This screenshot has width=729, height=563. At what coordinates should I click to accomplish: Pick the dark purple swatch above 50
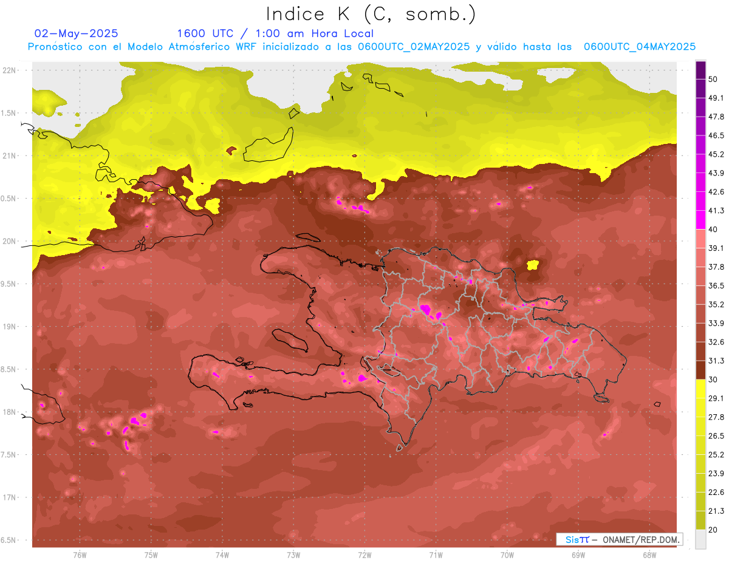tap(700, 70)
